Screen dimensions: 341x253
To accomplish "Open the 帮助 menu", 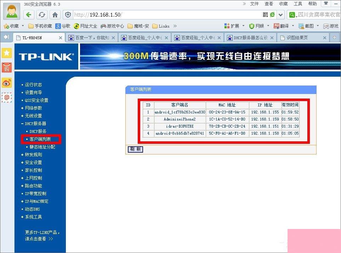I will point(313,4).
